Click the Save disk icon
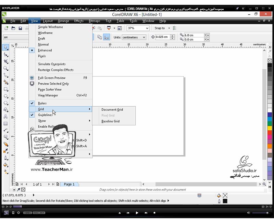This screenshot has width=274, height=223. pos(20,28)
